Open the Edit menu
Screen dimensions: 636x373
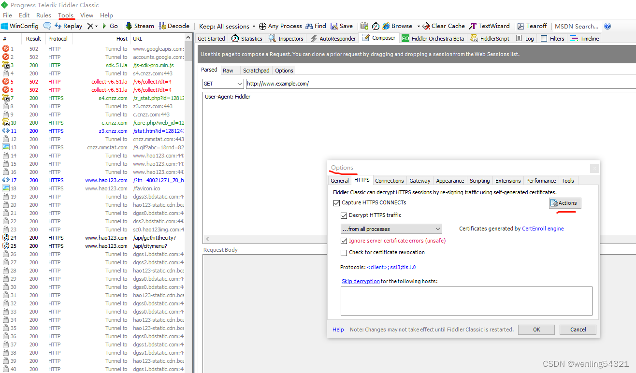tap(24, 15)
